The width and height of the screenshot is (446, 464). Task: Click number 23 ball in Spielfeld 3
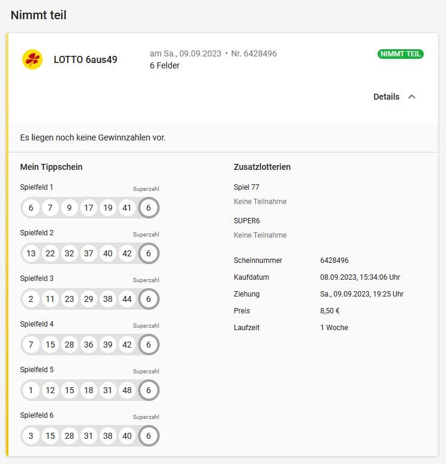pyautogui.click(x=69, y=299)
